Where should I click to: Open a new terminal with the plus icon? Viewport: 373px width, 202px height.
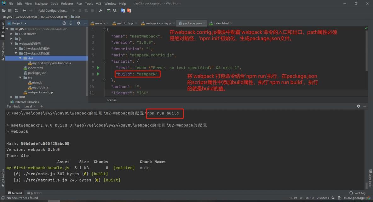click(x=41, y=106)
